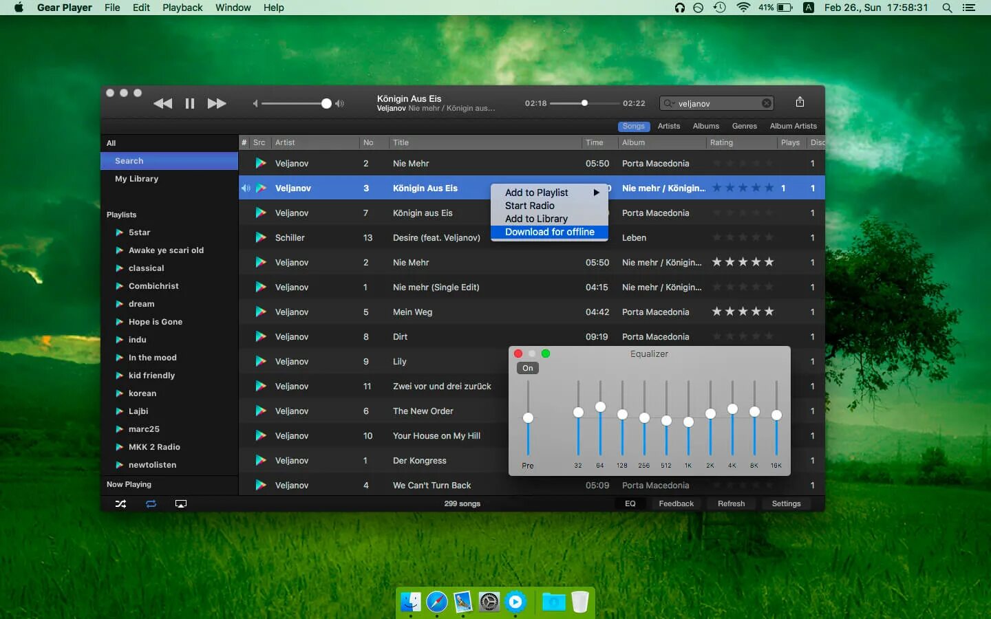Image resolution: width=991 pixels, height=619 pixels.
Task: Click play icon beside korean playlist
Action: (120, 393)
